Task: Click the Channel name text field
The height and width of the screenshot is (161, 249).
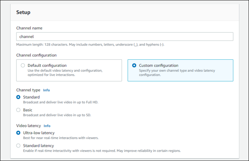Action: coord(124,37)
